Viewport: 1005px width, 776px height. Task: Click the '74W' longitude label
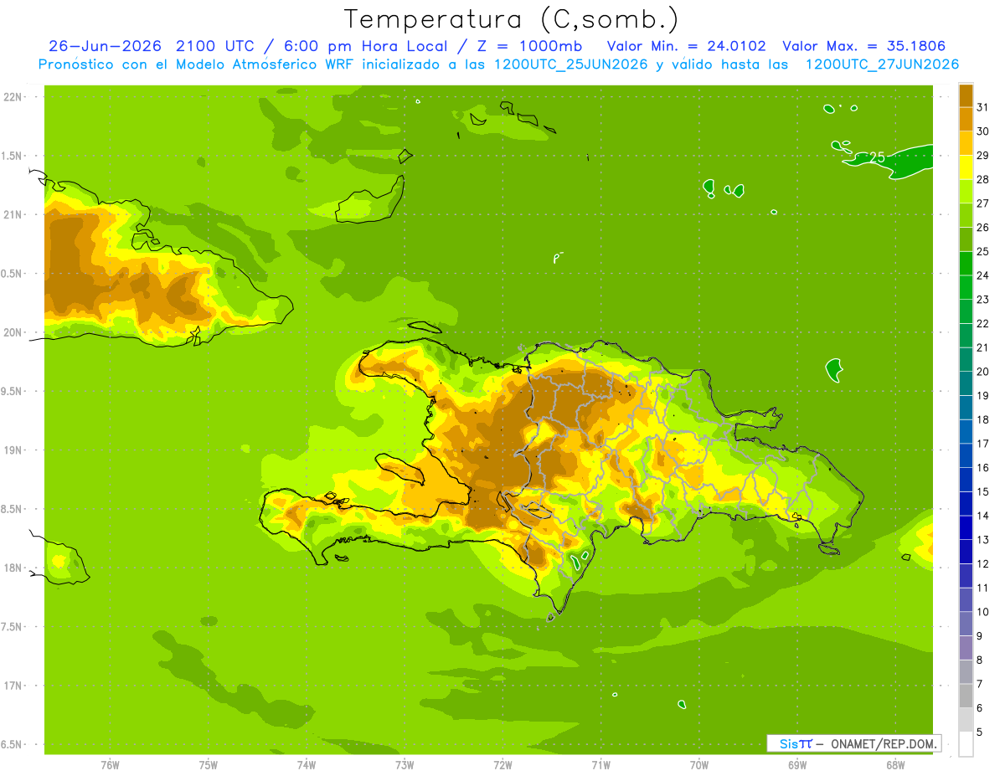pyautogui.click(x=307, y=765)
